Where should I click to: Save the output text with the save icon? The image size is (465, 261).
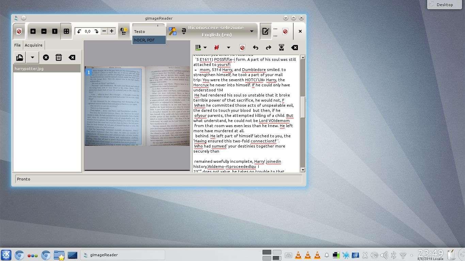[282, 48]
